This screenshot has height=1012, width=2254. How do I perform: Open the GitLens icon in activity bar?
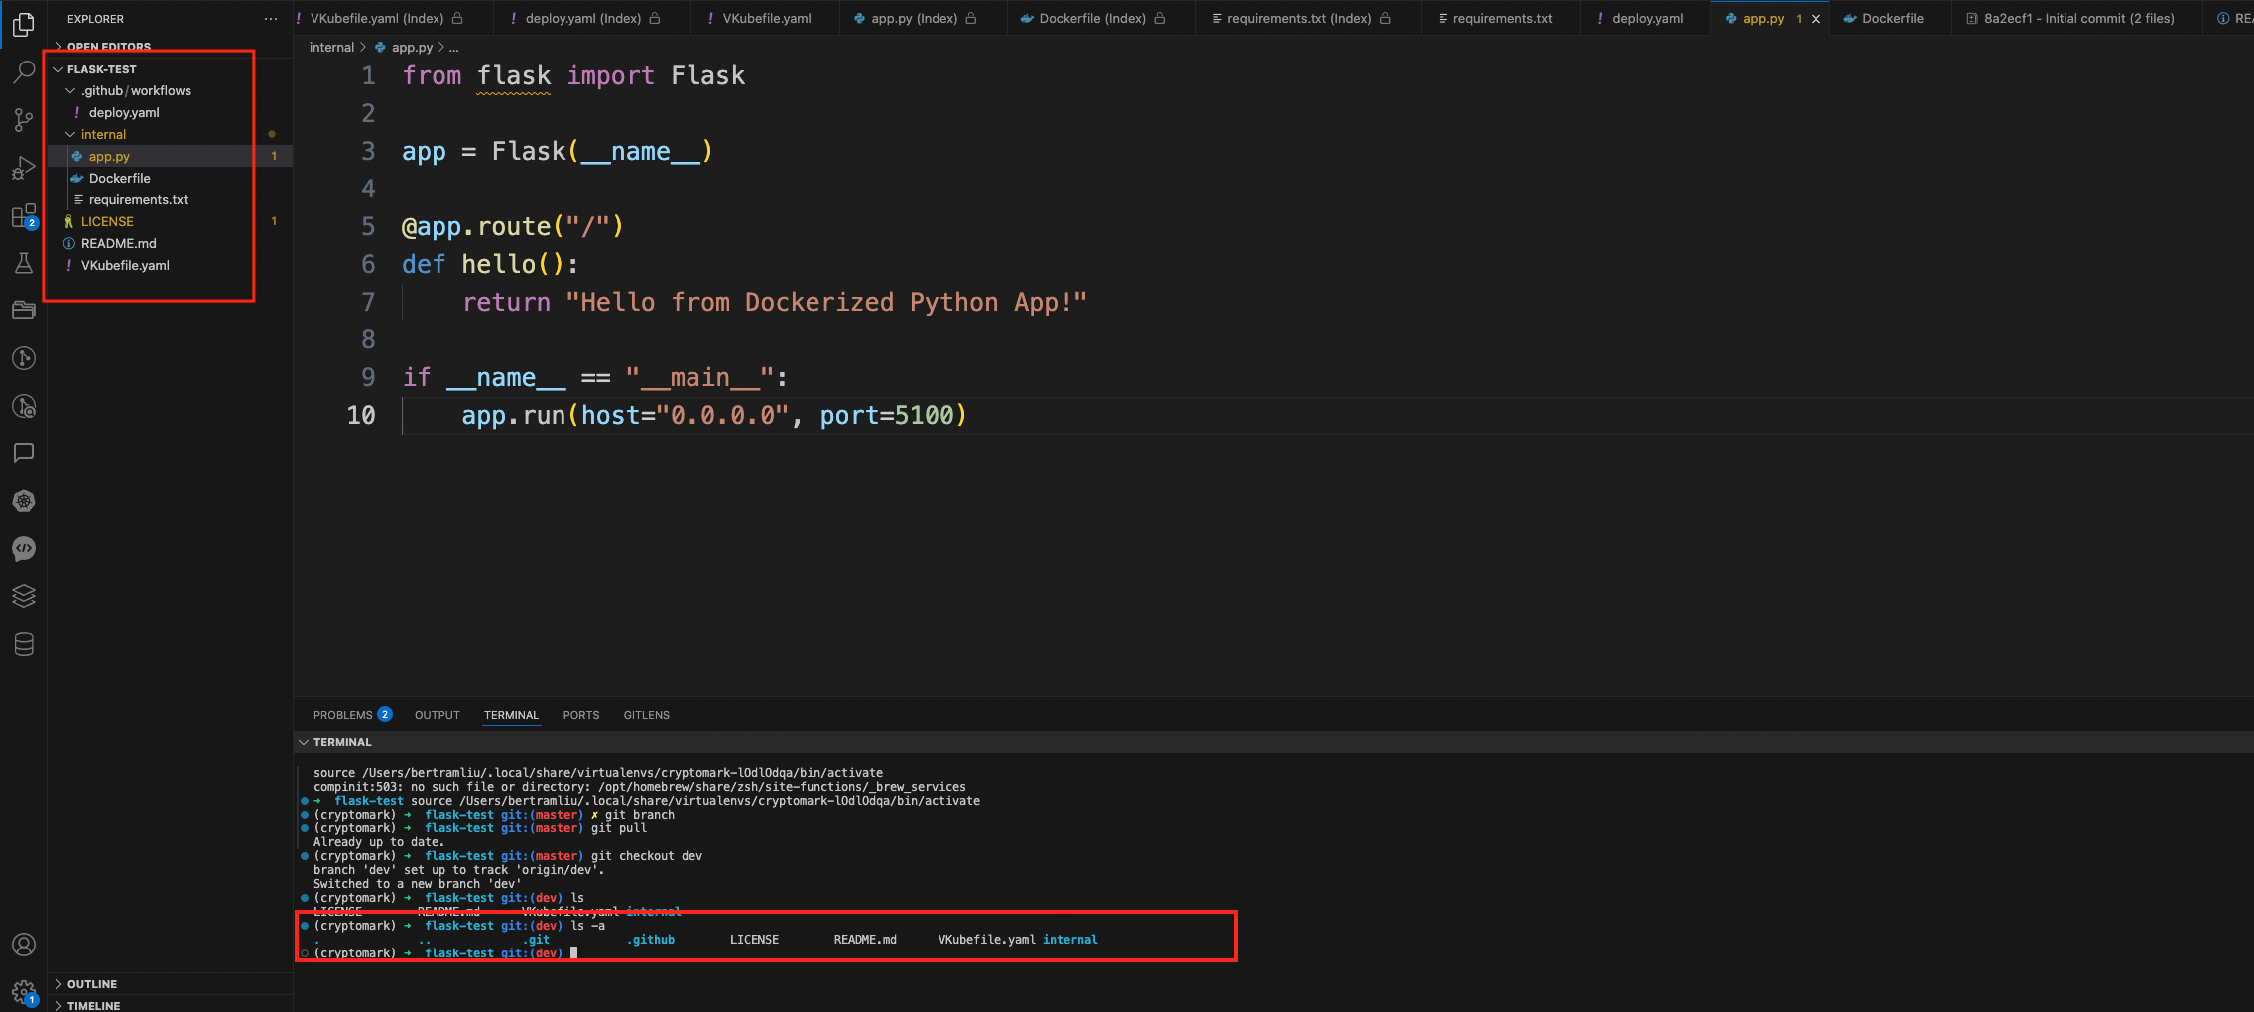[24, 358]
